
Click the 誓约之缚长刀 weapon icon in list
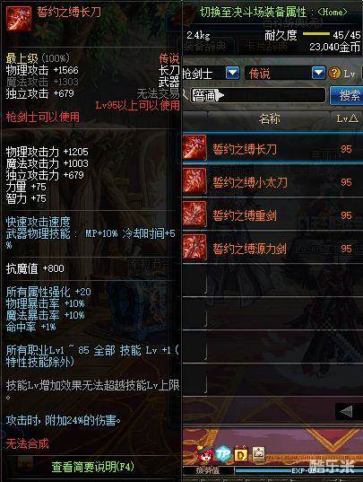pos(194,148)
